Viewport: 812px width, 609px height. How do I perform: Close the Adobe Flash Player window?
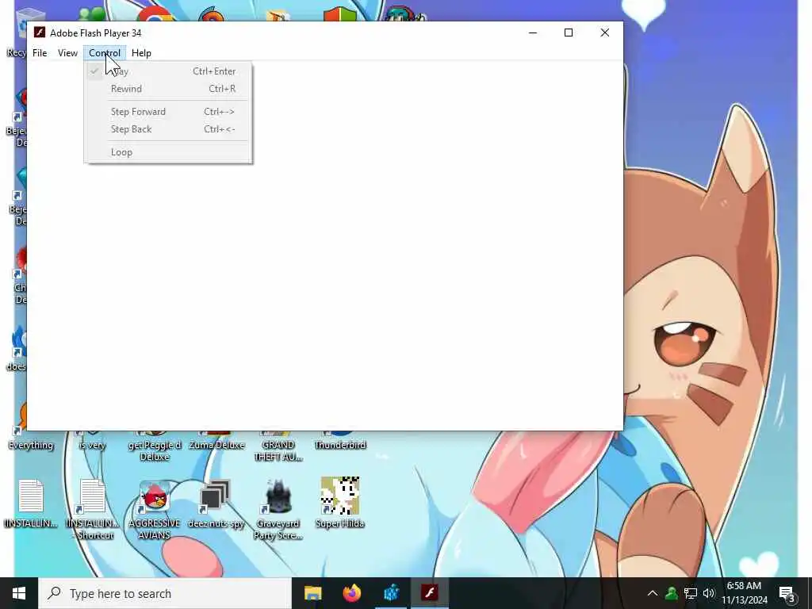tap(604, 33)
